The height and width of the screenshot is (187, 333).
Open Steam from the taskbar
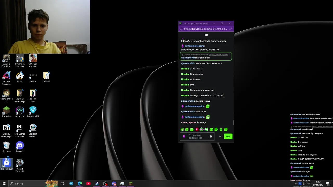(x=97, y=184)
